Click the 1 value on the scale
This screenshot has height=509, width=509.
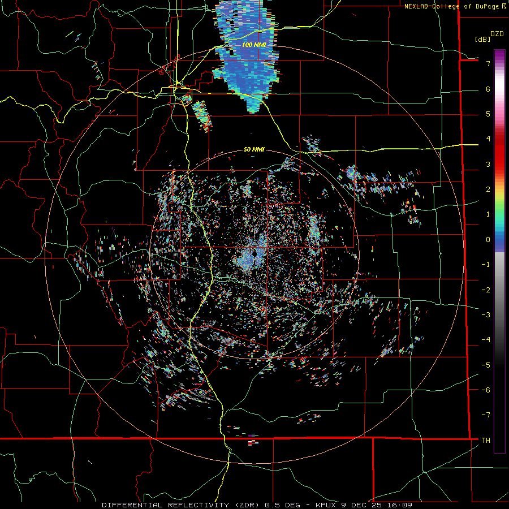tap(488, 214)
